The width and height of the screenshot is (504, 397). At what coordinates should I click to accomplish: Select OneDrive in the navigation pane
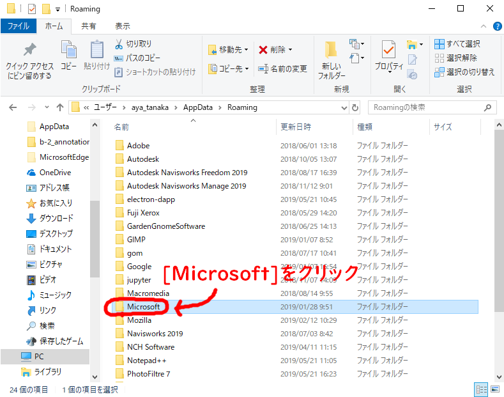(49, 173)
